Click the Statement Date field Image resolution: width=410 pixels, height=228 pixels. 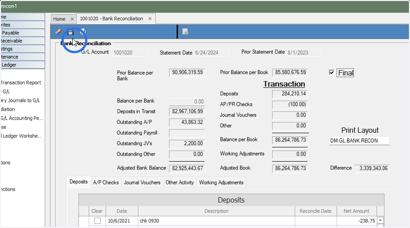pyautogui.click(x=211, y=53)
